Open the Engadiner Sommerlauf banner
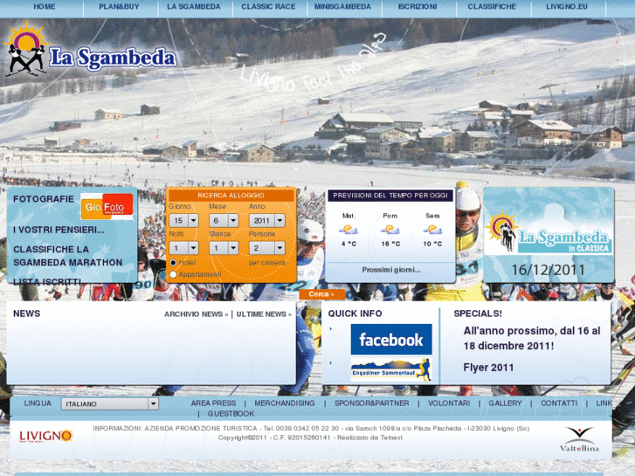Screen dimensions: 635x476 (x=391, y=369)
